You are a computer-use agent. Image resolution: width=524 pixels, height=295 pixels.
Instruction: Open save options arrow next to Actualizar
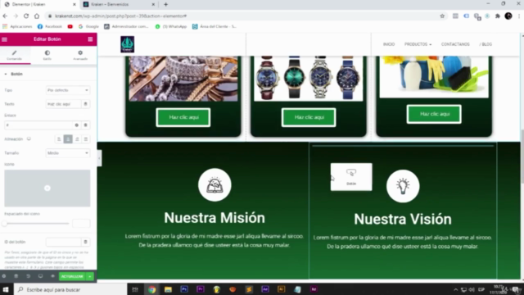tap(90, 276)
